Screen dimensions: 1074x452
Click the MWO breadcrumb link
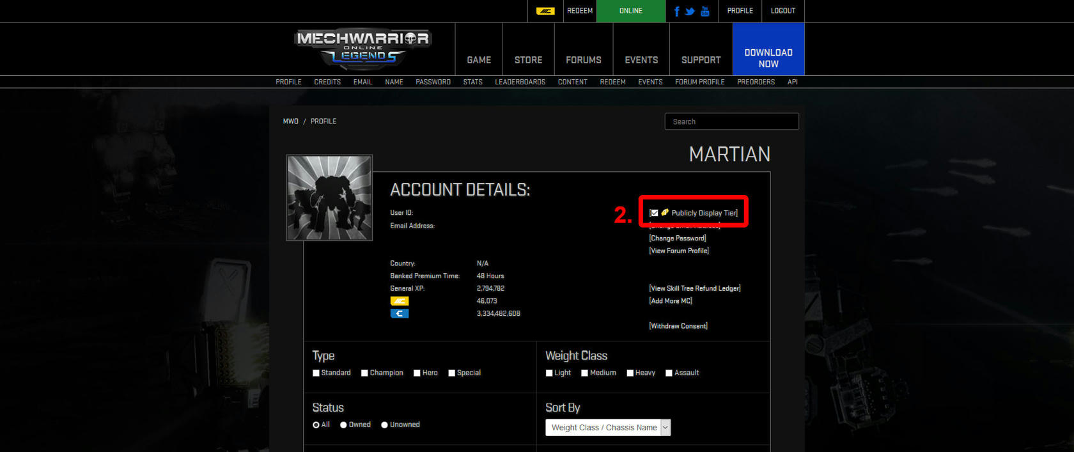(290, 121)
